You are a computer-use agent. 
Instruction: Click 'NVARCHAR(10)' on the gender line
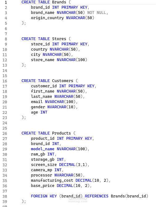coord(61,107)
